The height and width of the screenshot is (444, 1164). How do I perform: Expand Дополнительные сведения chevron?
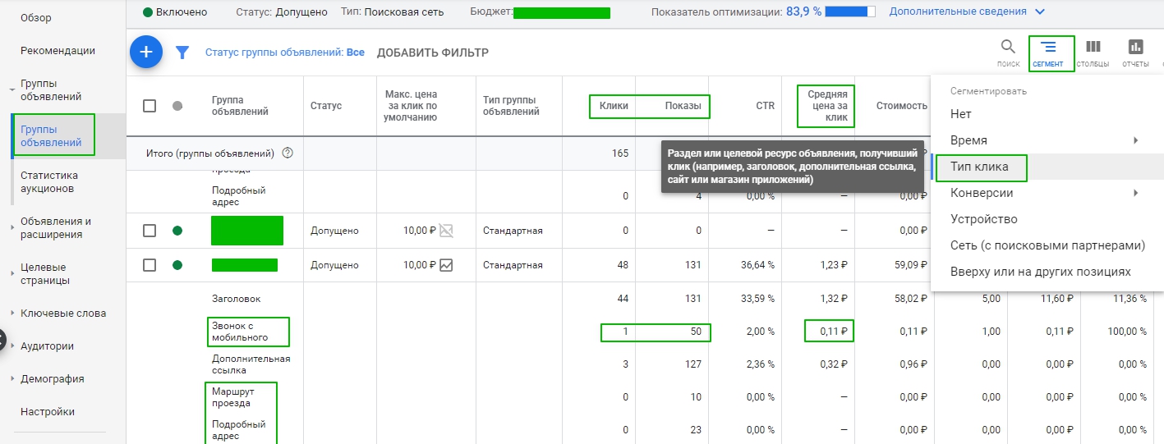click(x=1040, y=12)
